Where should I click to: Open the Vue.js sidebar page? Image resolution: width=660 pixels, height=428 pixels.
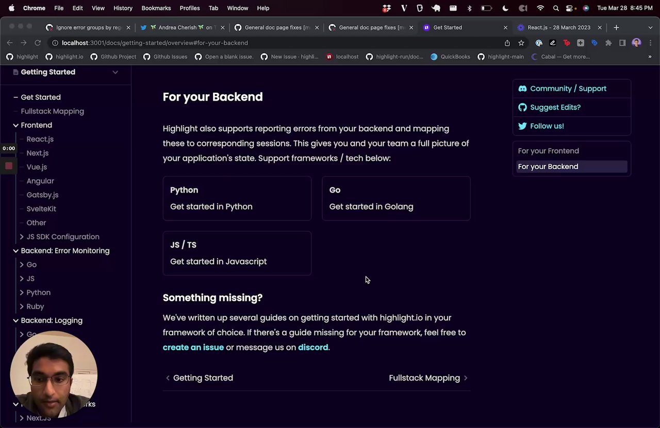[x=37, y=167]
